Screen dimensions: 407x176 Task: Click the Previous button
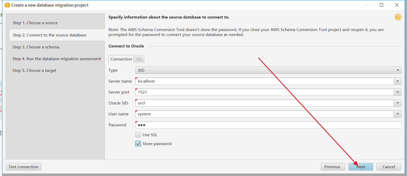(x=332, y=167)
